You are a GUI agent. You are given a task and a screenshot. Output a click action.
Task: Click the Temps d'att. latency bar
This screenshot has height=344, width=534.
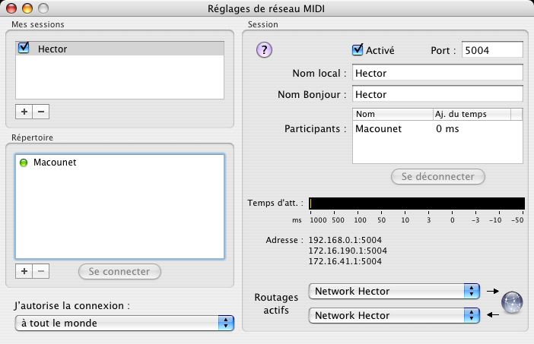[417, 203]
